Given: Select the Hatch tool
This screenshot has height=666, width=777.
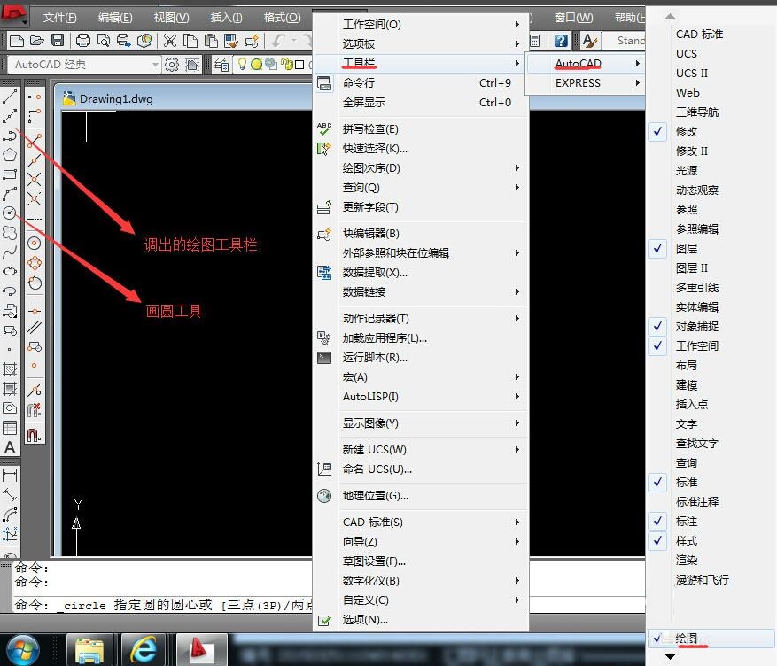Looking at the screenshot, I should point(10,369).
